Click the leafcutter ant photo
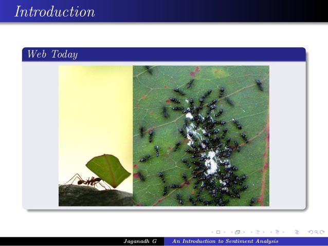 96,136
